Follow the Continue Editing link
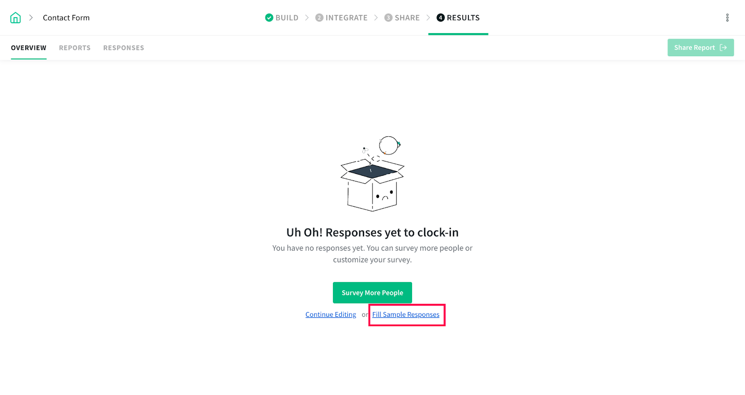Viewport: 745px width, 395px height. pos(331,315)
